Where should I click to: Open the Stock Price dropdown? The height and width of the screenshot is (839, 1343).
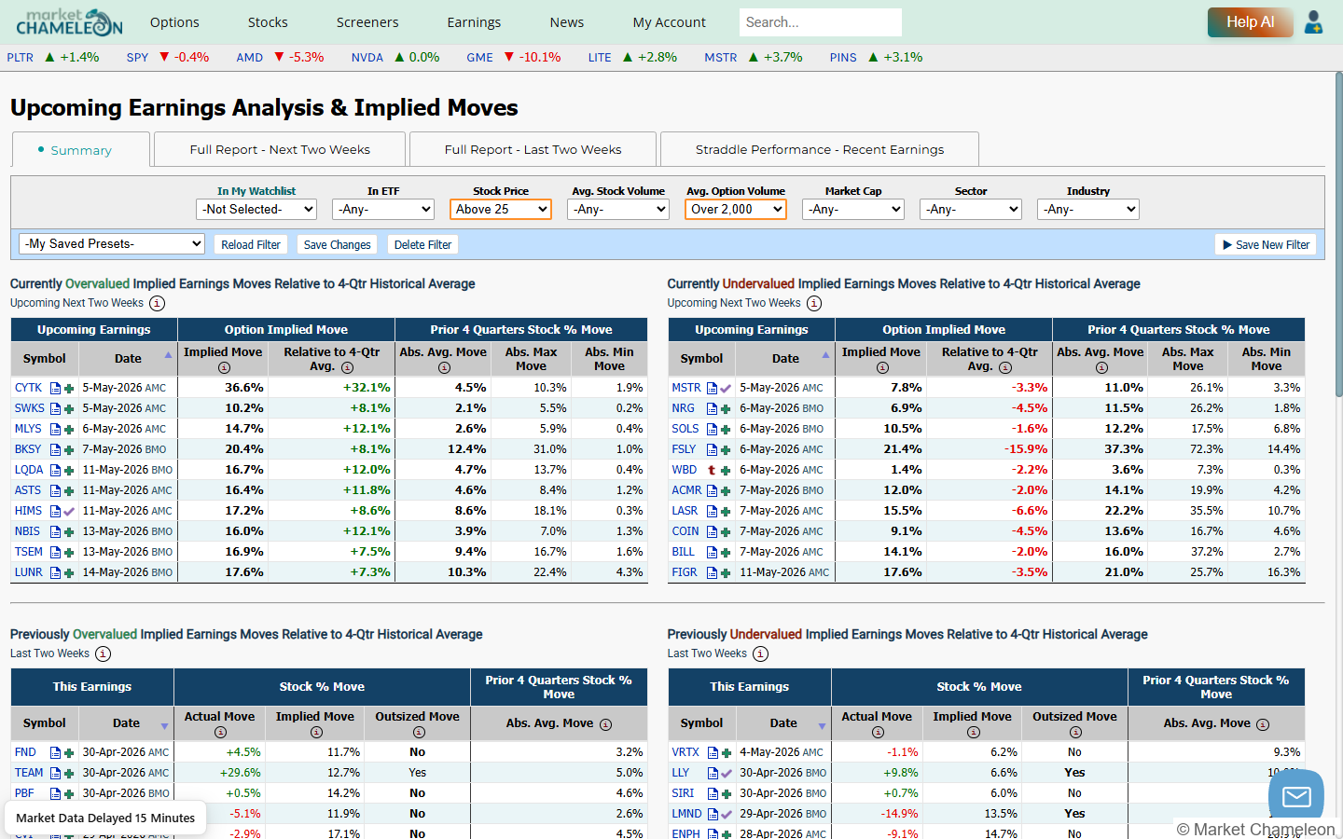pyautogui.click(x=501, y=210)
